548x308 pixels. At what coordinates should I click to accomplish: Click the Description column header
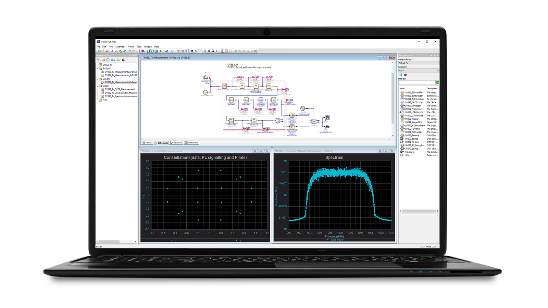pos(432,88)
